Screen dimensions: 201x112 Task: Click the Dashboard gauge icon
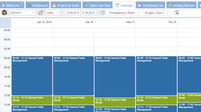(29, 5)
